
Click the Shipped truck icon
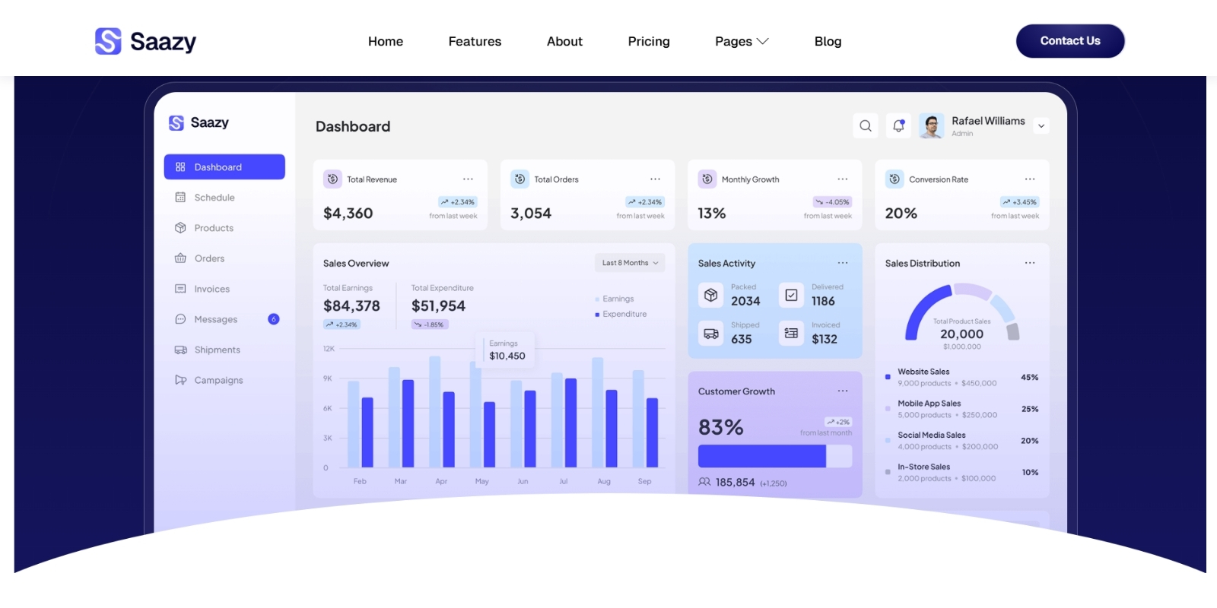coord(710,333)
